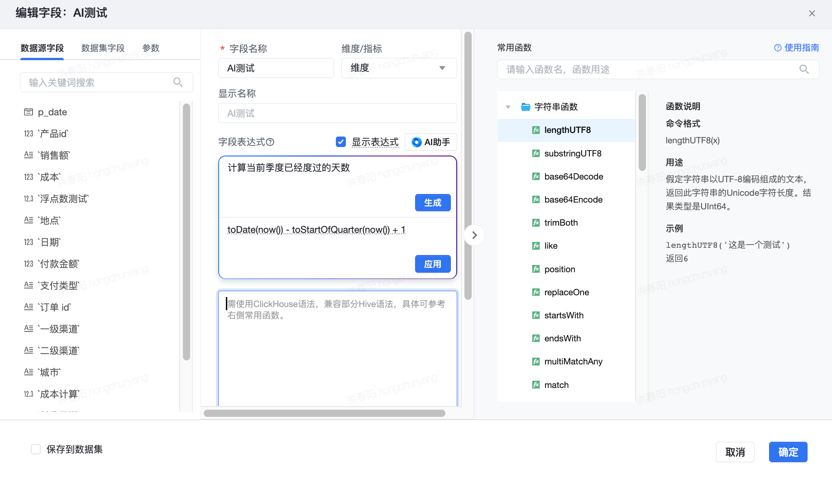
Task: Click the generated toStartOfQuarter expression text
Action: tap(316, 230)
